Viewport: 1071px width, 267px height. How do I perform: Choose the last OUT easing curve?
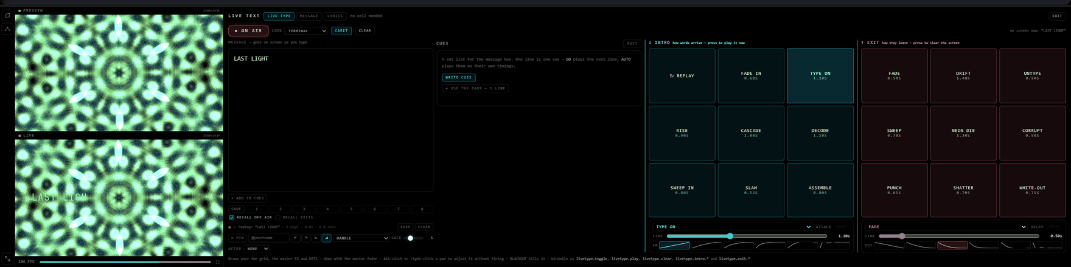[x=1047, y=245]
